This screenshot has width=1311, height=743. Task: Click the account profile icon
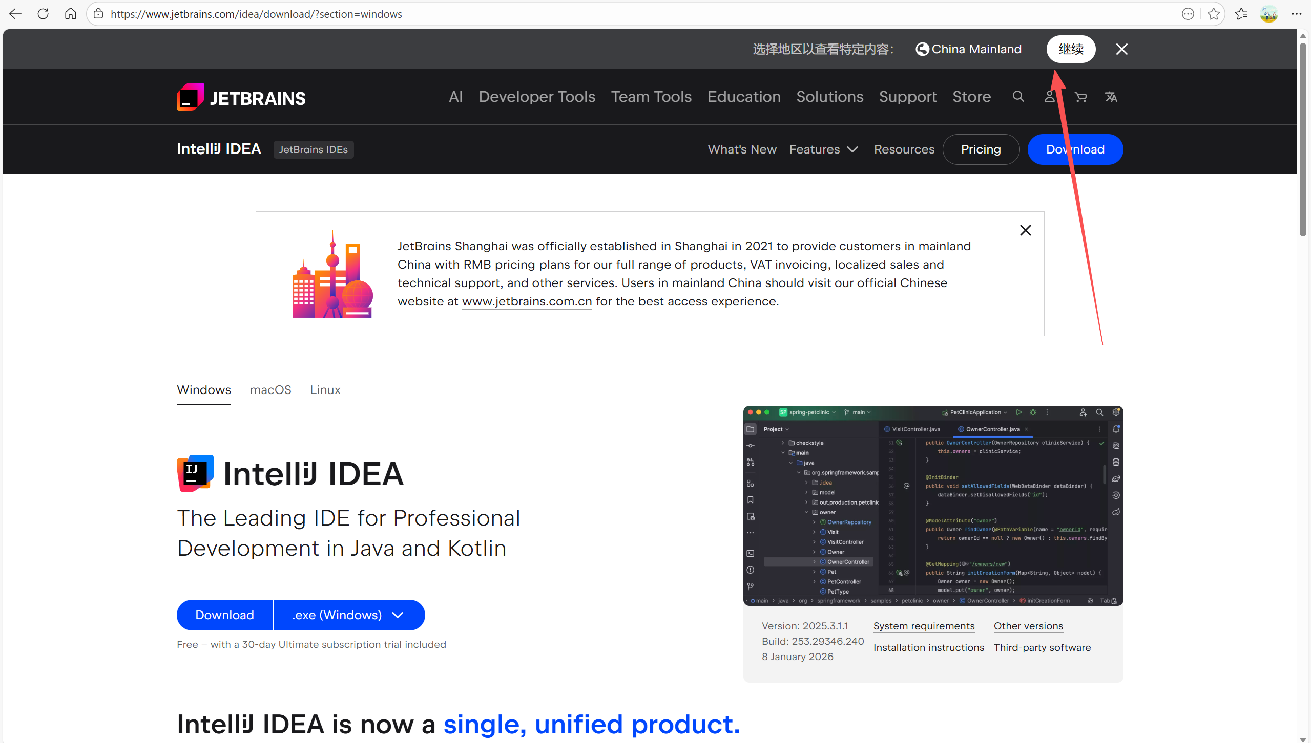1049,96
